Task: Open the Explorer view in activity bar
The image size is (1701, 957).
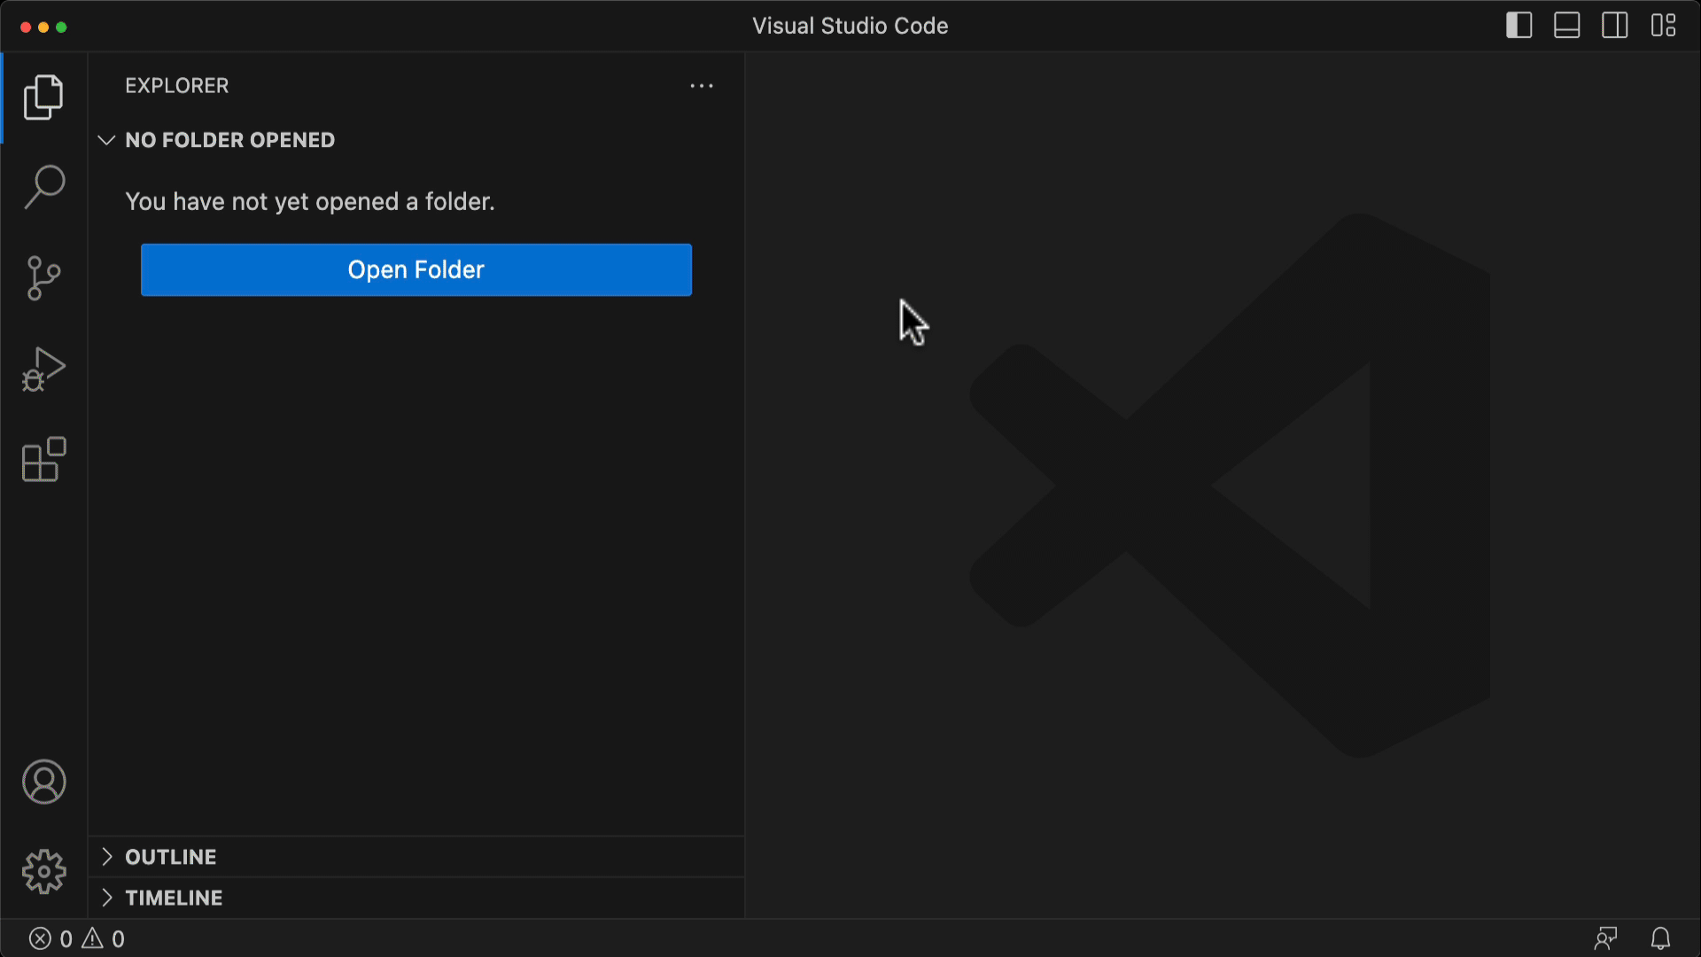Action: [x=43, y=97]
